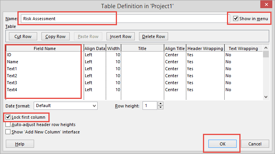Click the Text Wrapping column header
Image resolution: width=275 pixels, height=154 pixels.
(x=243, y=48)
